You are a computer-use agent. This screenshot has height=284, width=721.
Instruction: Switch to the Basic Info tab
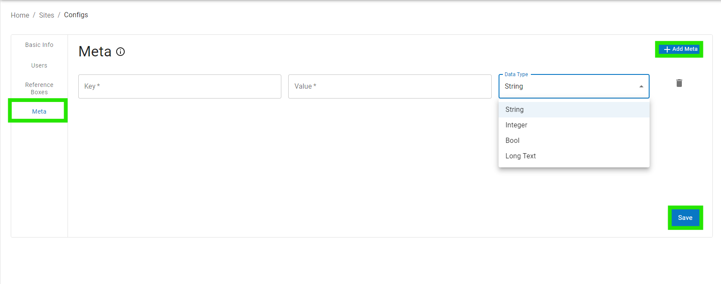pos(39,45)
